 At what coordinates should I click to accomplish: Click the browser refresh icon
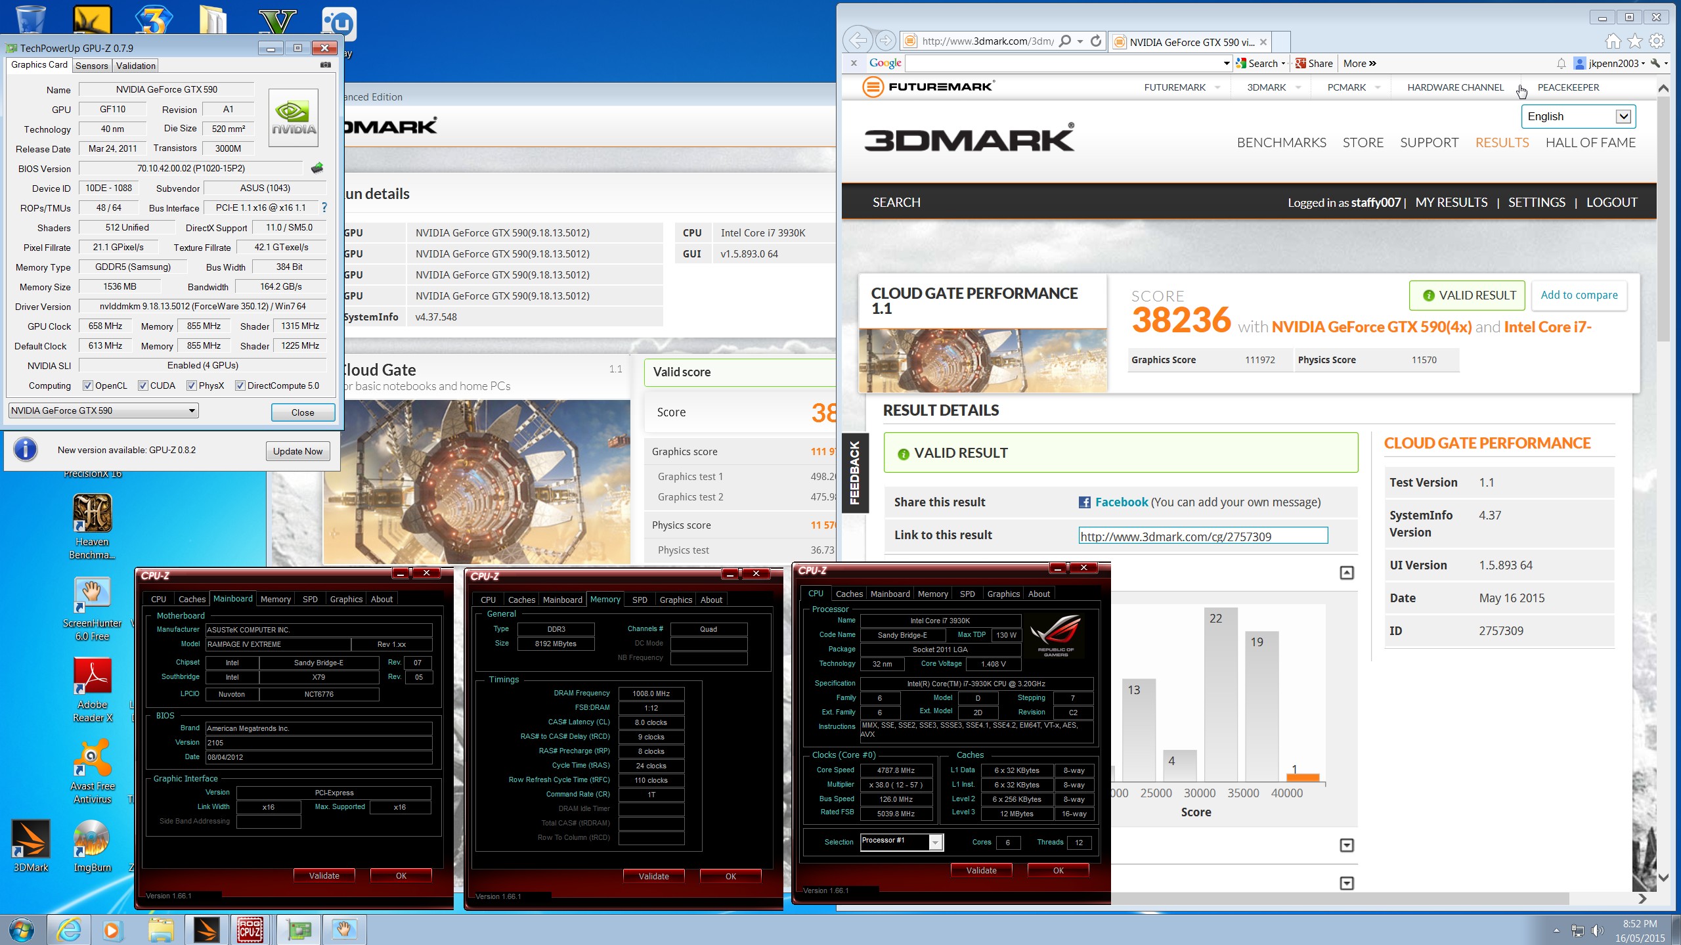pyautogui.click(x=1096, y=41)
